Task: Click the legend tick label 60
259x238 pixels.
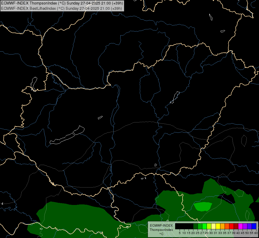Action: (256, 233)
